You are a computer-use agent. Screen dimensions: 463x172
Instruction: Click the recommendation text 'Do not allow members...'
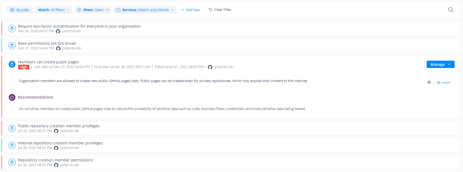coord(162,109)
